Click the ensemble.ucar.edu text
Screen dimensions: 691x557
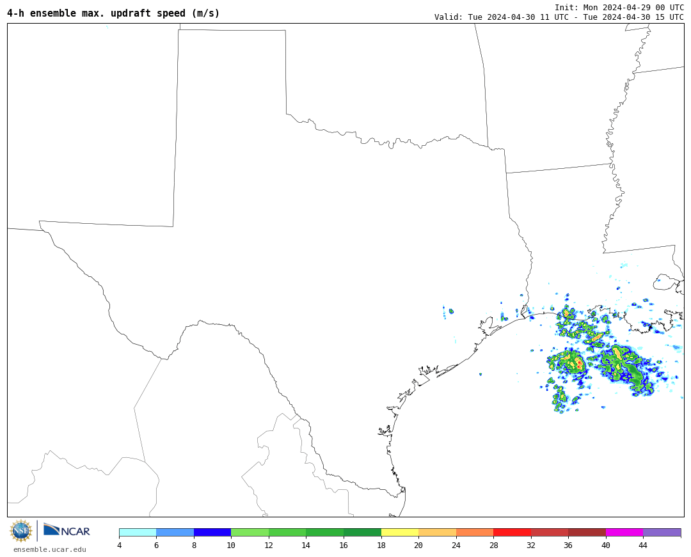click(x=50, y=549)
